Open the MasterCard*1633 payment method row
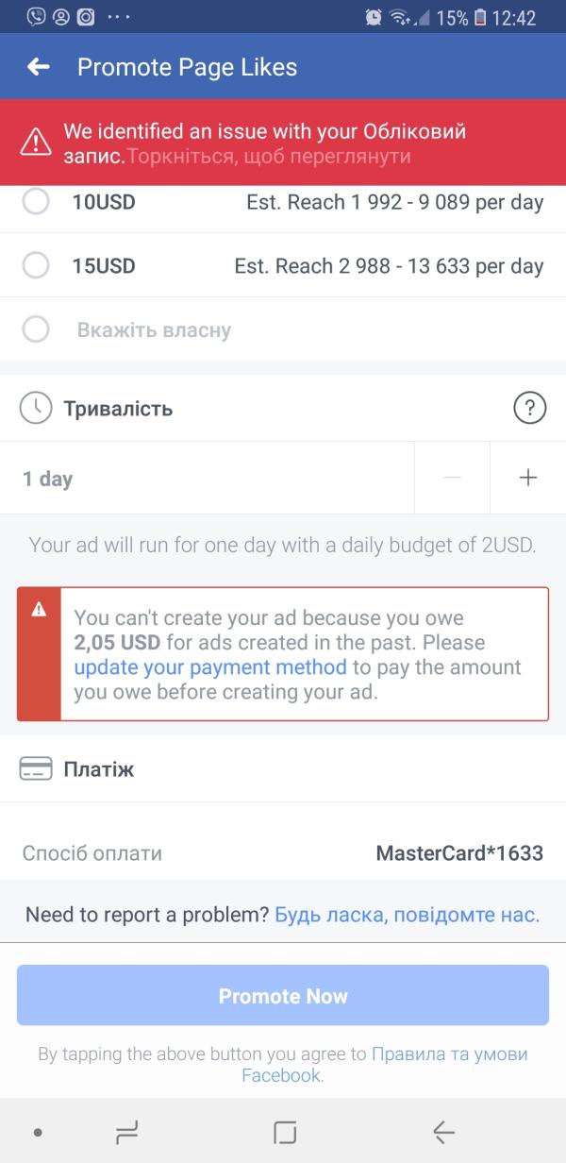Viewport: 566px width, 1163px height. [283, 853]
